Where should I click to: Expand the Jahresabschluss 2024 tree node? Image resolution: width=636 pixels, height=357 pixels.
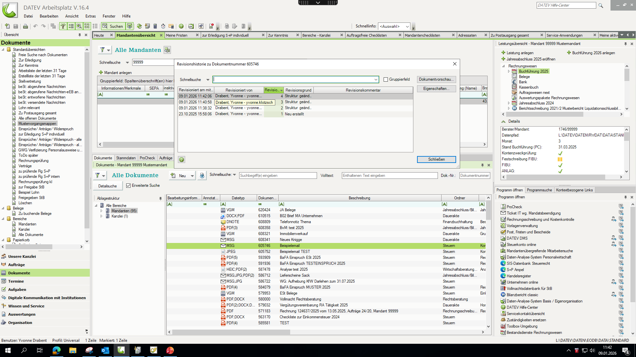[x=509, y=103]
